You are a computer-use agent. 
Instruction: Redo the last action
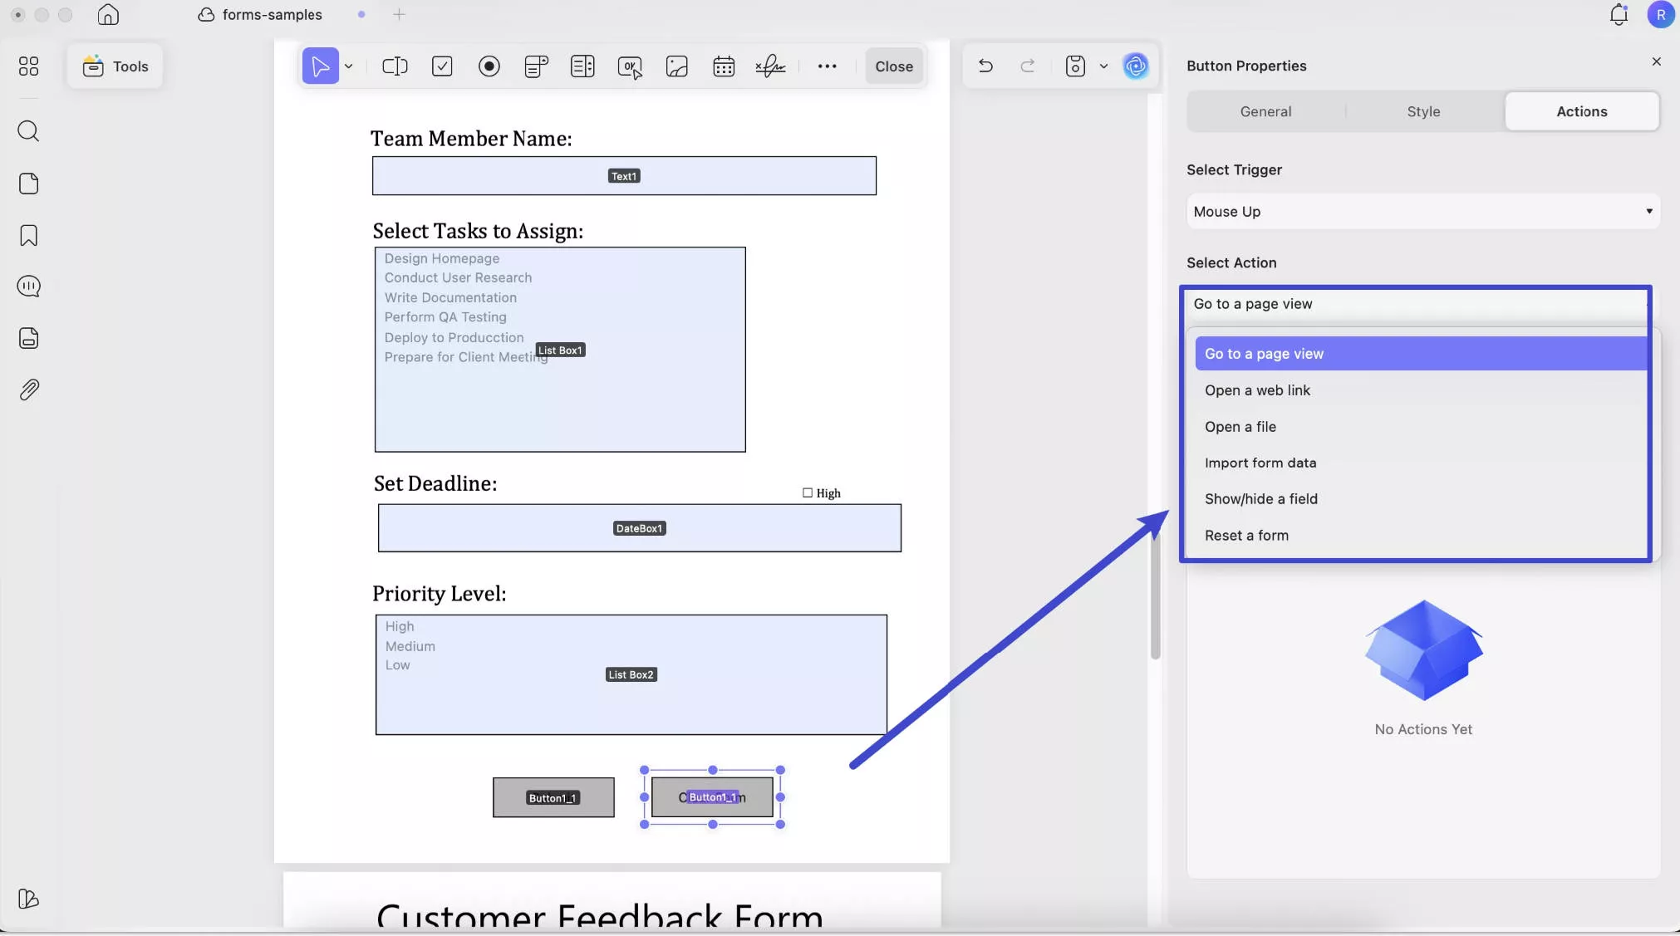[1028, 66]
